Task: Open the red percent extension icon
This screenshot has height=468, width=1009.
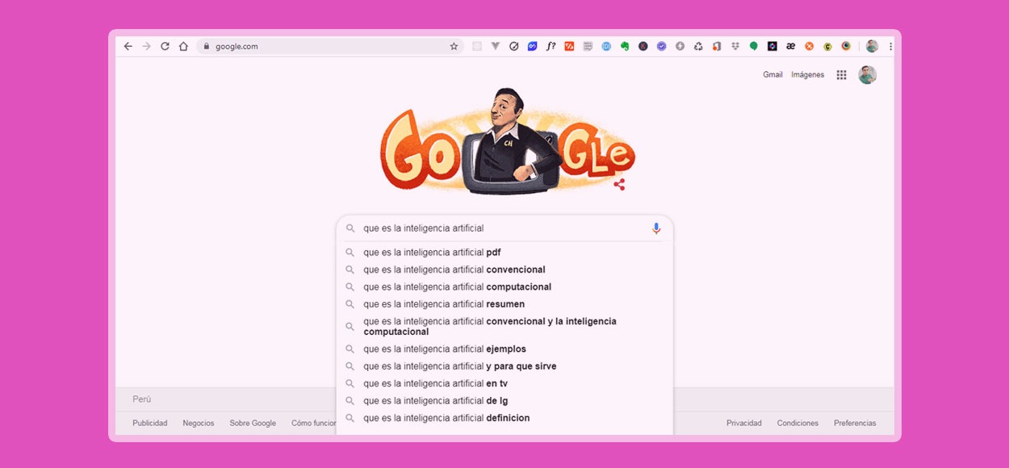Action: [569, 46]
